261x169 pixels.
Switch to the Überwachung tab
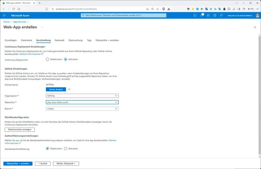[75, 40]
